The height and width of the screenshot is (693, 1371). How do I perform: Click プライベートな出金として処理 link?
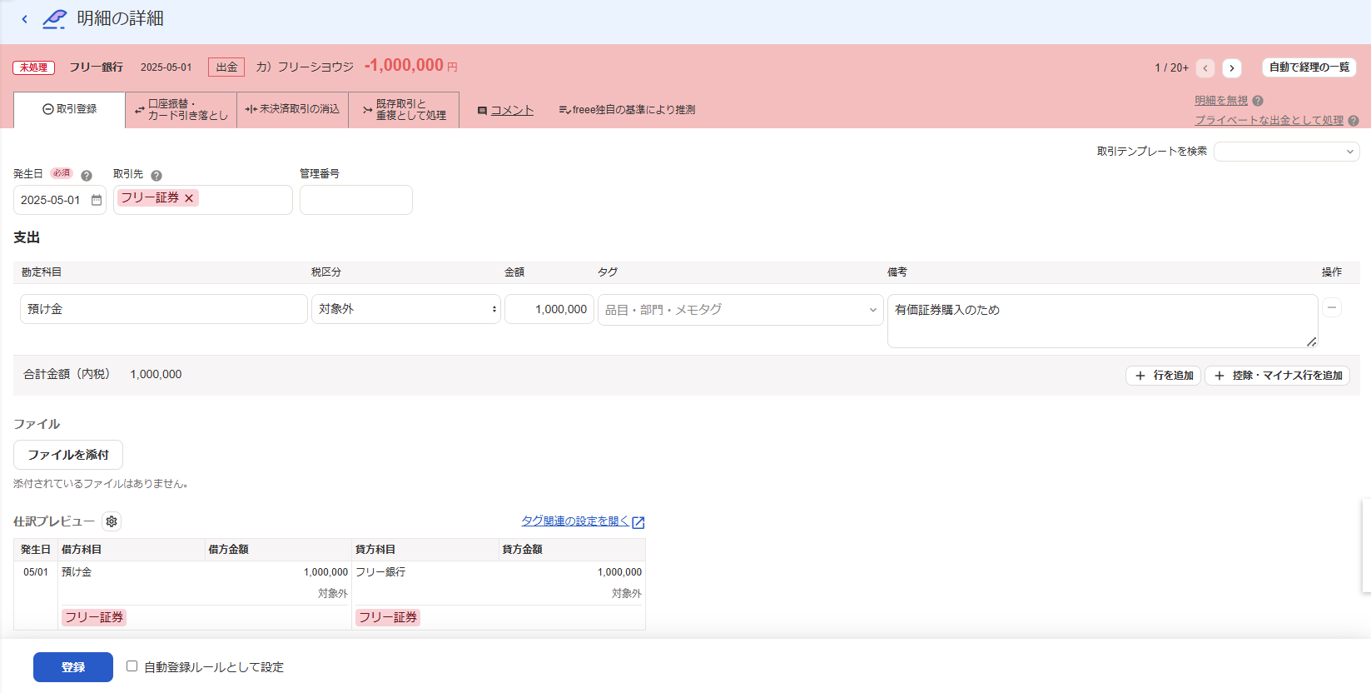pos(1269,121)
